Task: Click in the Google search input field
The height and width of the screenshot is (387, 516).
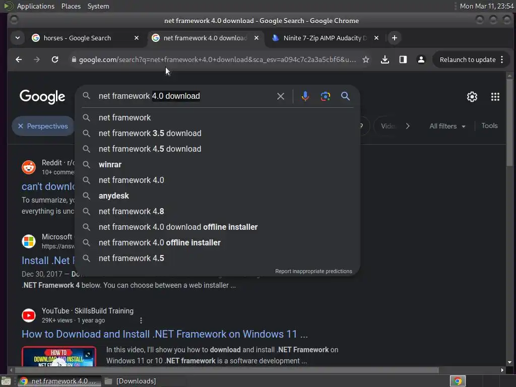Action: coord(184,96)
